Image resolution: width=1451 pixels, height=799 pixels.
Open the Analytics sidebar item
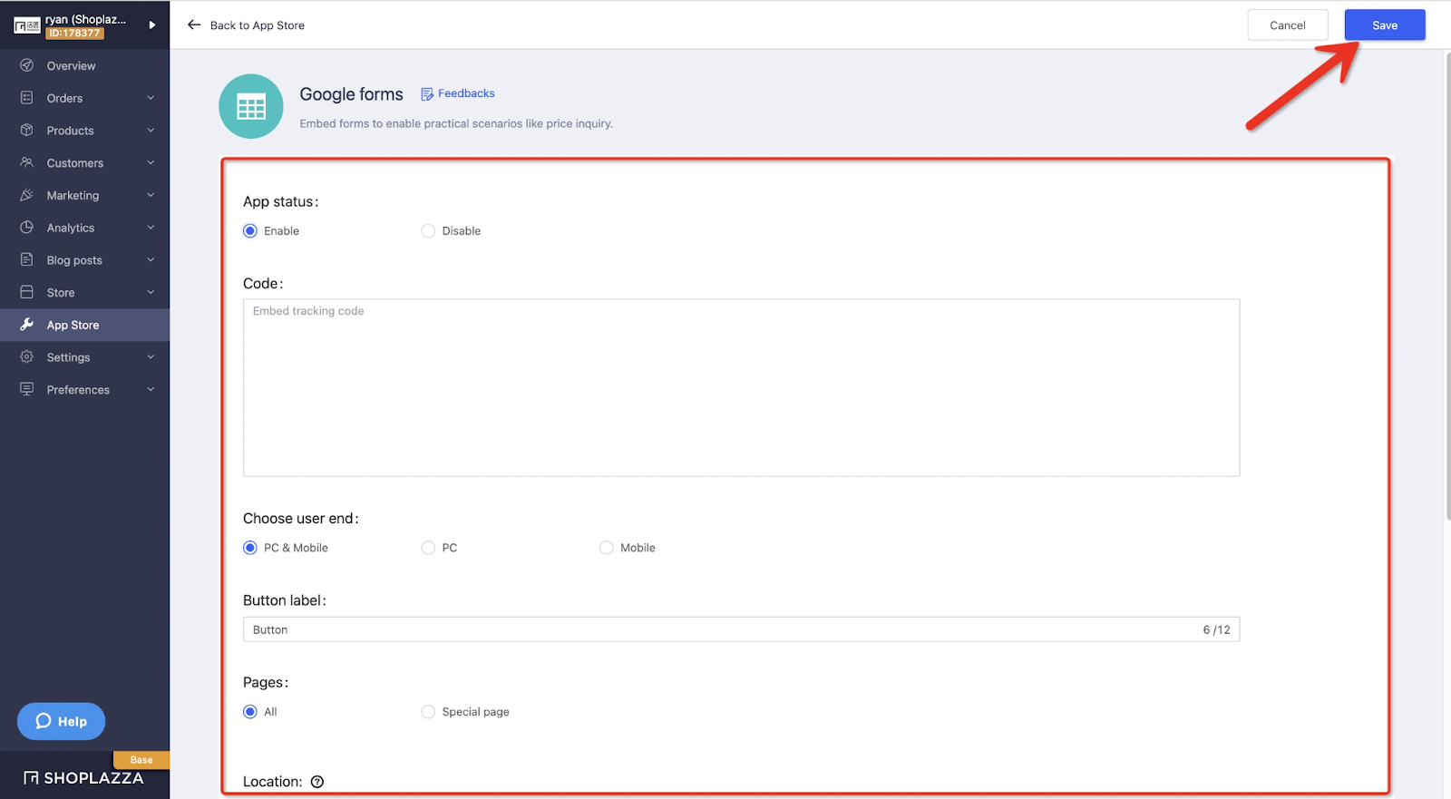tap(84, 228)
